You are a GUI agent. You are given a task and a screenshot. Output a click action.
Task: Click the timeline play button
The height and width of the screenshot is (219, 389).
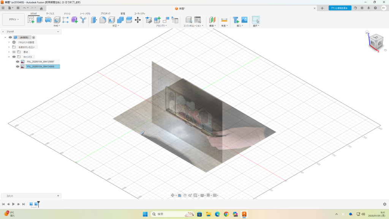pyautogui.click(x=13, y=204)
